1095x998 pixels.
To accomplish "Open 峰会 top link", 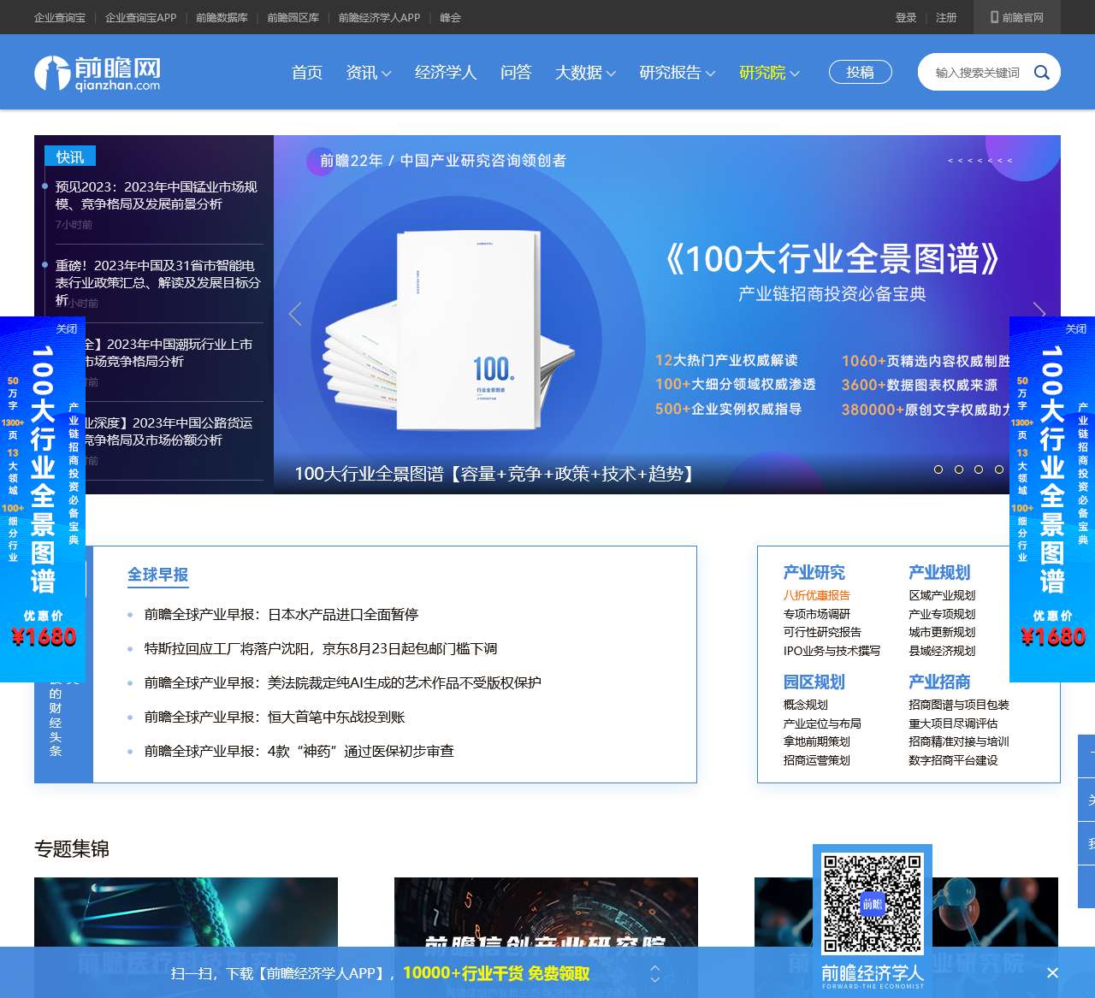I will click(x=450, y=17).
